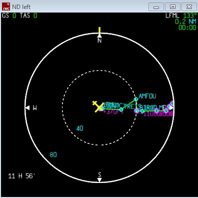198x198 pixels.
Task: Minimize the ND left window
Action: pos(156,7)
